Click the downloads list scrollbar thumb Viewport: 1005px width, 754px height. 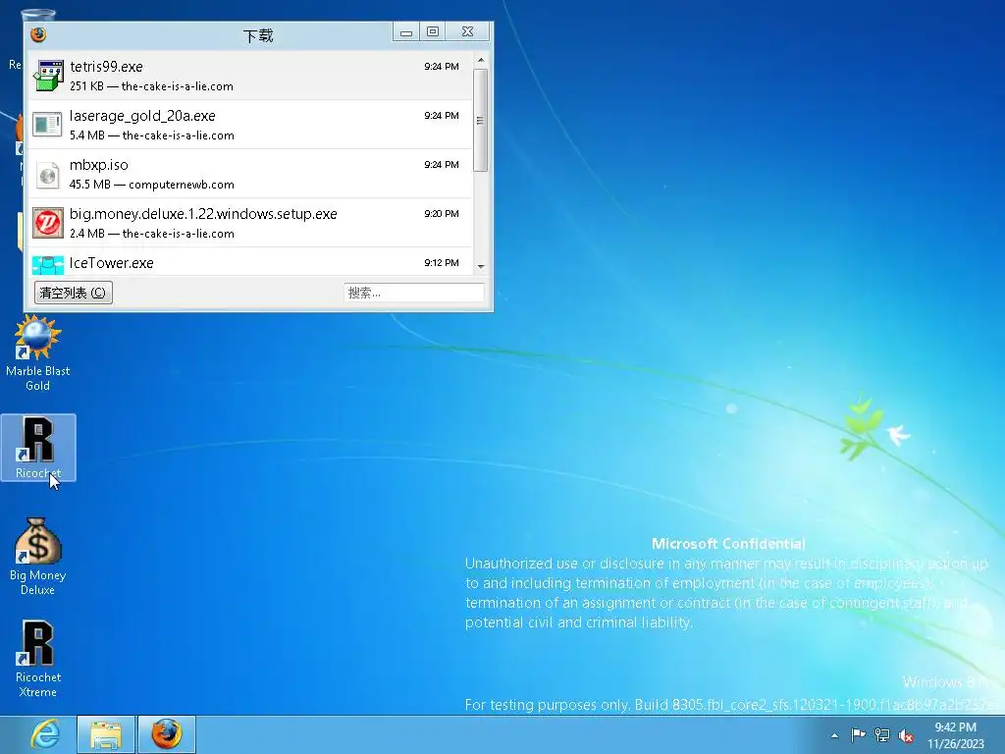coord(481,120)
